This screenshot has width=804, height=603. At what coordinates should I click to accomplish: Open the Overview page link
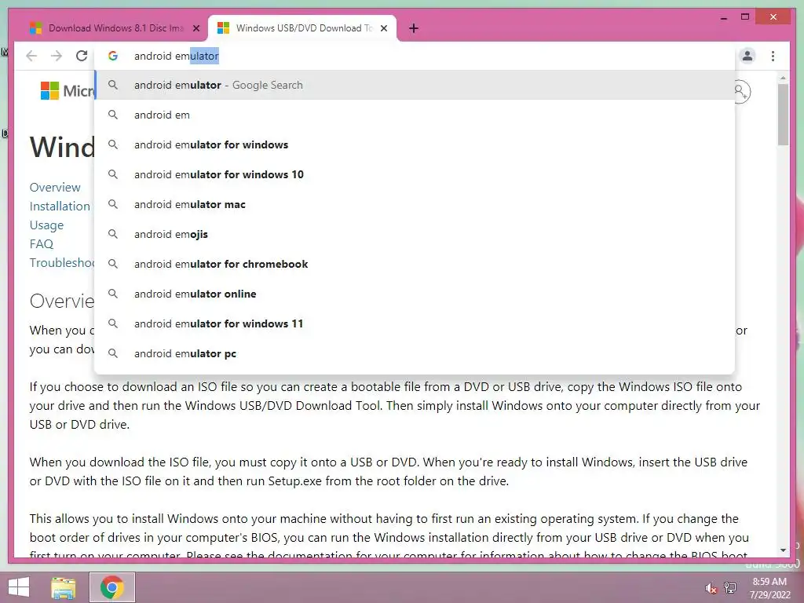tap(55, 187)
